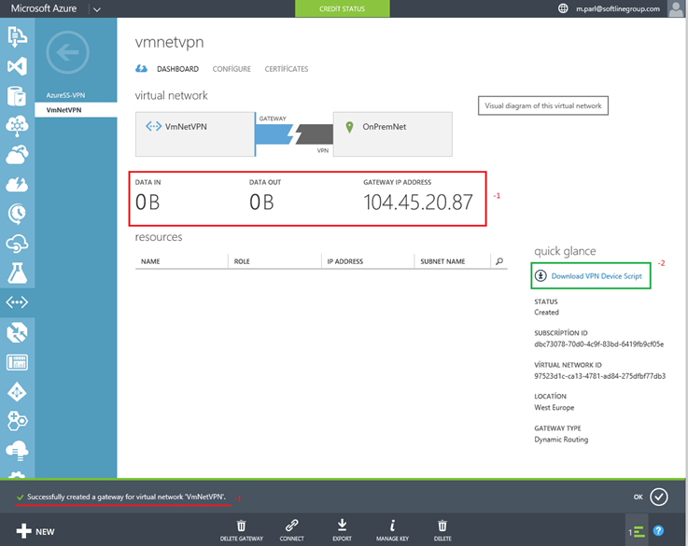Open the Marketplace hexagons sidebar icon
This screenshot has width=688, height=546.
pos(17,422)
